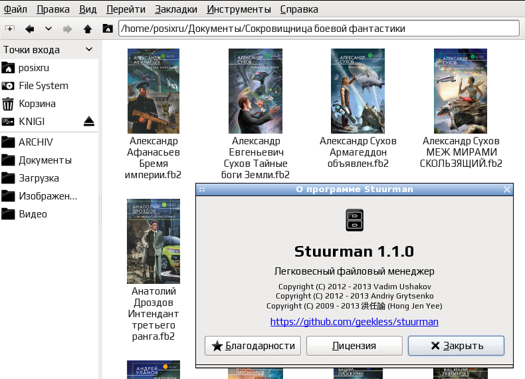Open the Вид menu
This screenshot has width=525, height=379.
point(88,9)
